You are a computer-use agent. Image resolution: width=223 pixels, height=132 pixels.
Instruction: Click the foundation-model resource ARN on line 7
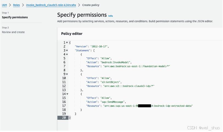pyautogui.click(x=137, y=66)
